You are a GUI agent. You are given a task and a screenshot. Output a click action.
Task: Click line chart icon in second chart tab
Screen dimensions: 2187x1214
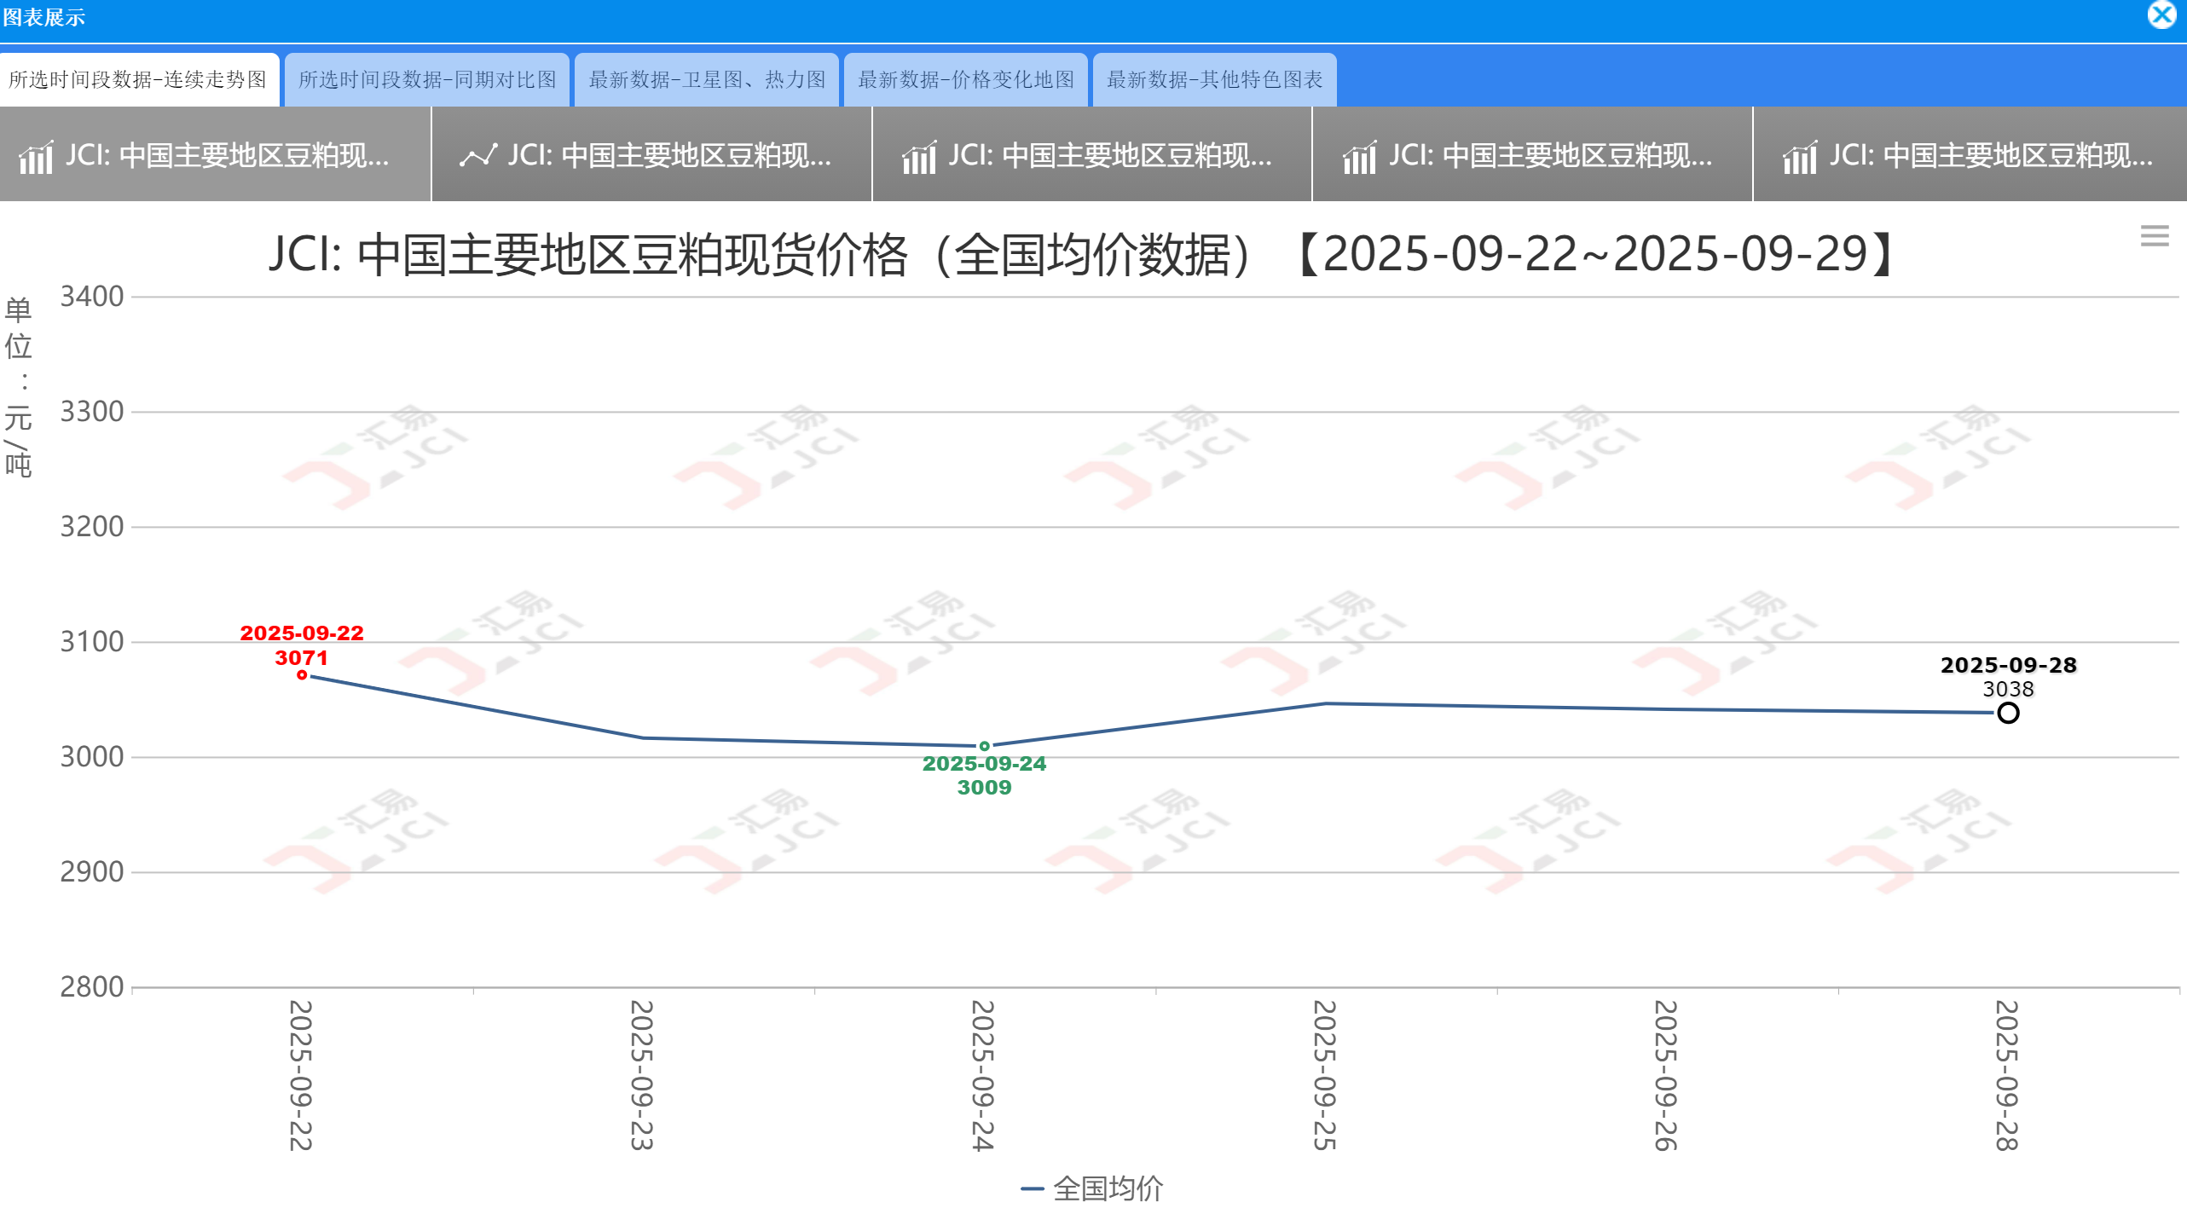coord(478,156)
